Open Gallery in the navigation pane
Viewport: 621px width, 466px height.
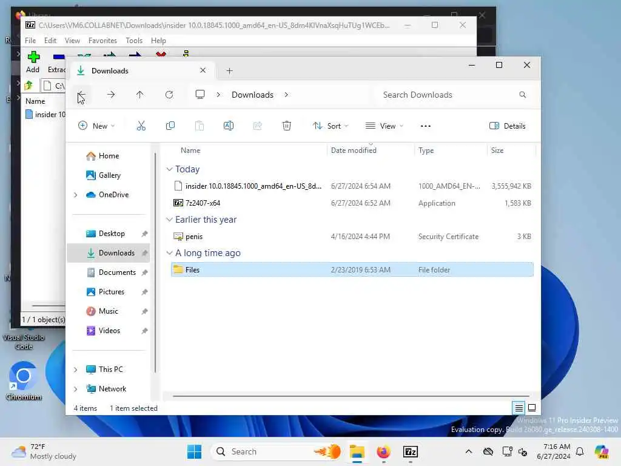pyautogui.click(x=109, y=175)
